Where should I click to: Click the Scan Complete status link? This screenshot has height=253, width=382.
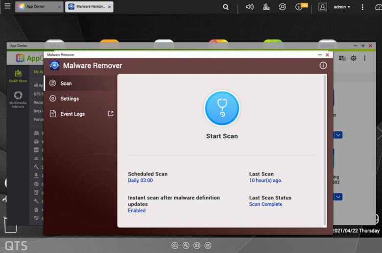265,204
